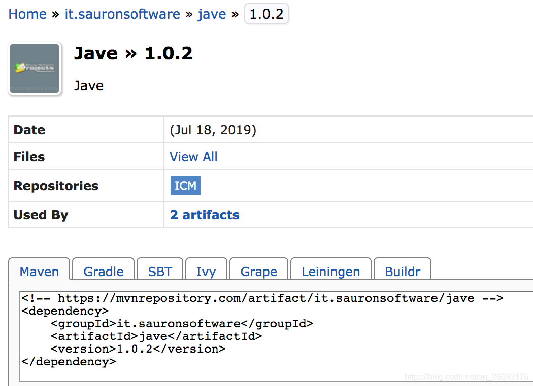The width and height of the screenshot is (533, 386).
Task: Click the Jave project logo thumbnail
Action: pos(35,68)
